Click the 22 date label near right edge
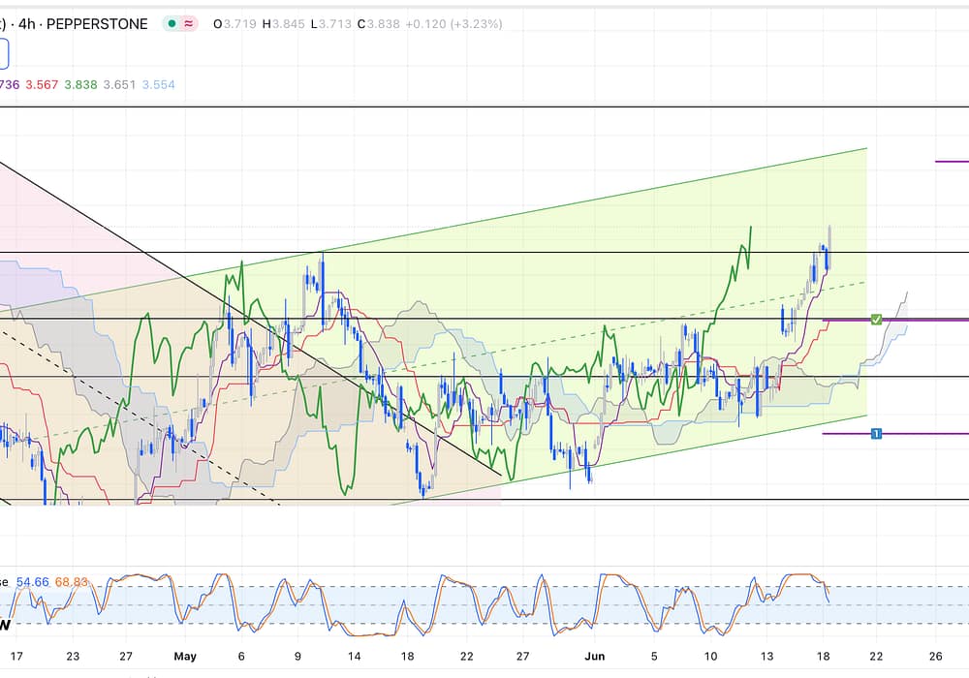The width and height of the screenshot is (969, 678). pyautogui.click(x=876, y=656)
